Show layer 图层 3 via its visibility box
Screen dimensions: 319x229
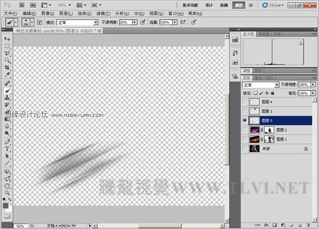pyautogui.click(x=245, y=111)
